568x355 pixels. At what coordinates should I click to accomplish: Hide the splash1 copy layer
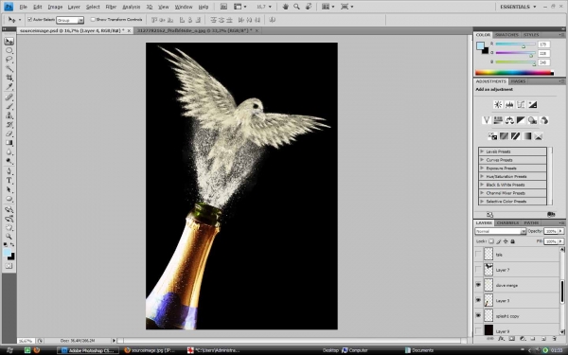click(x=478, y=316)
